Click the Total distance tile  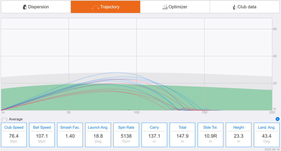182,135
